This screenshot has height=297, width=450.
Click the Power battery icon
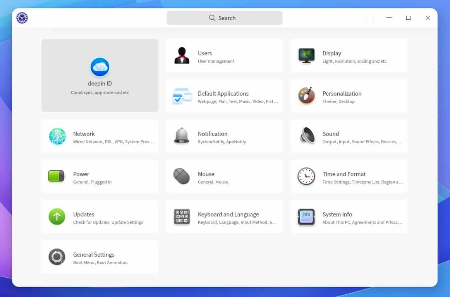(x=57, y=176)
